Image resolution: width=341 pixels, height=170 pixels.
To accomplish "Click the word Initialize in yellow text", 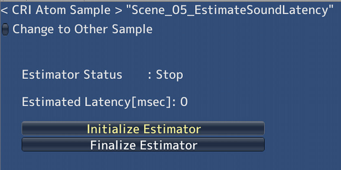I will (113, 129).
